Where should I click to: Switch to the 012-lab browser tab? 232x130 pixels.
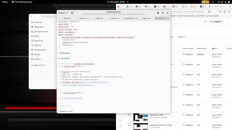pyautogui.click(x=185, y=6)
